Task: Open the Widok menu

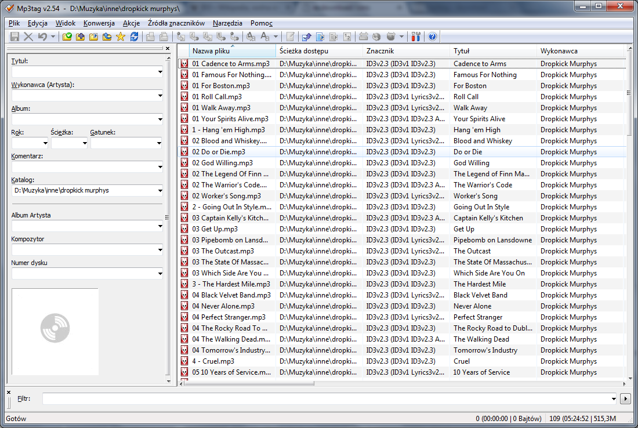Action: pos(66,23)
